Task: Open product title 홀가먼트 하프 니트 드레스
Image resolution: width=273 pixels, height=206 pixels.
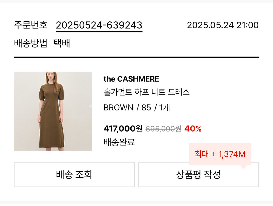Action: pyautogui.click(x=146, y=92)
